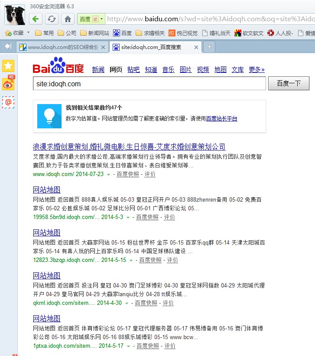315x356 pixels.
Task: Switch to the site:idoqh.com 百度搜索 tab
Action: [x=156, y=47]
